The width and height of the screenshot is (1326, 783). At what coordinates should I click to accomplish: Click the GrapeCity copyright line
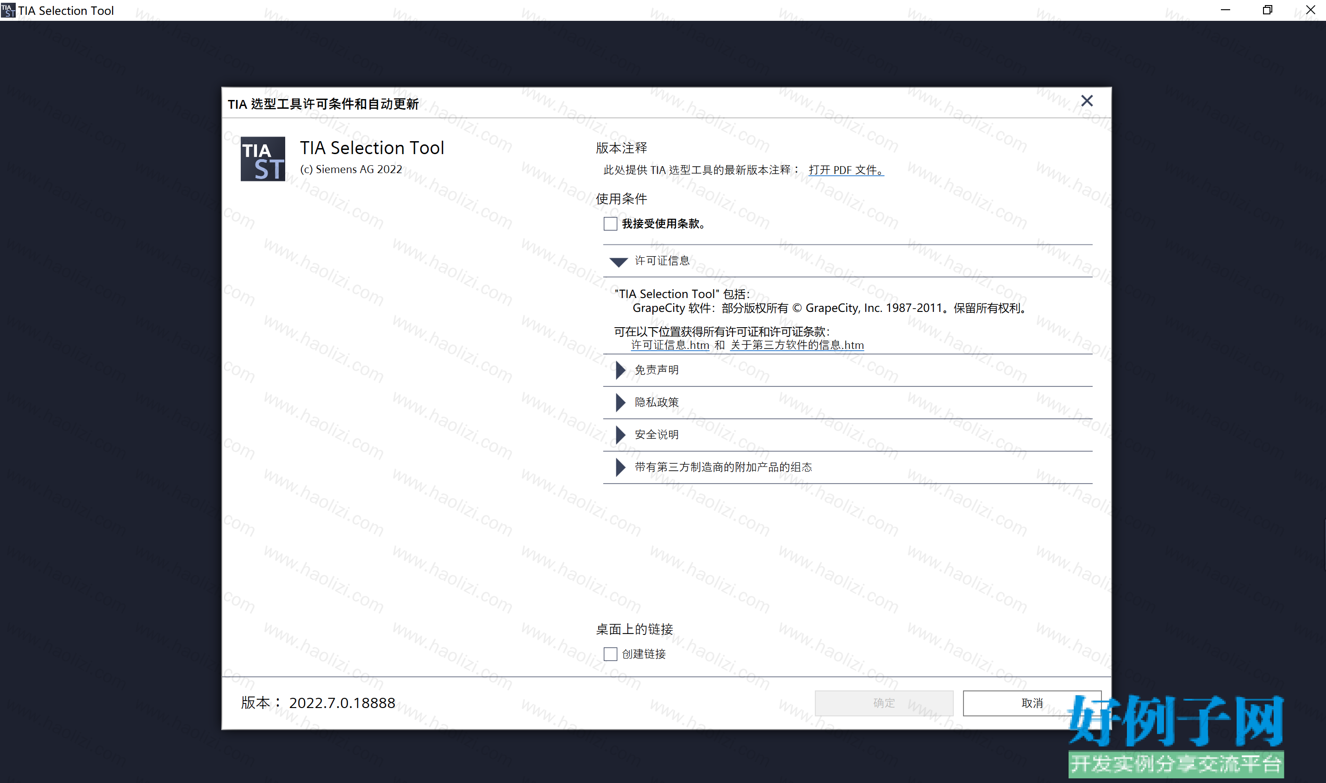point(829,308)
